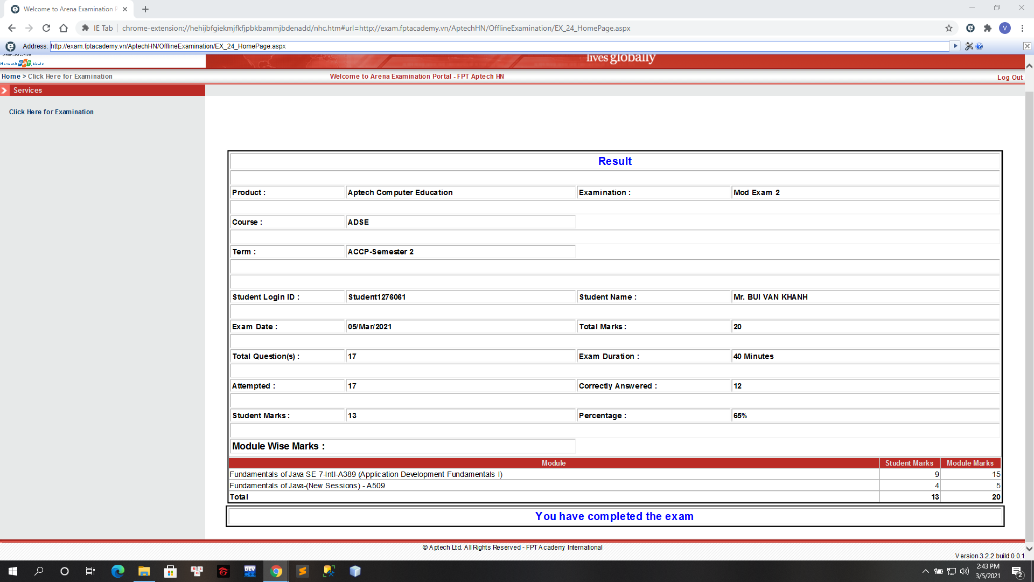Open network status in system tray
The width and height of the screenshot is (1034, 582).
click(952, 571)
